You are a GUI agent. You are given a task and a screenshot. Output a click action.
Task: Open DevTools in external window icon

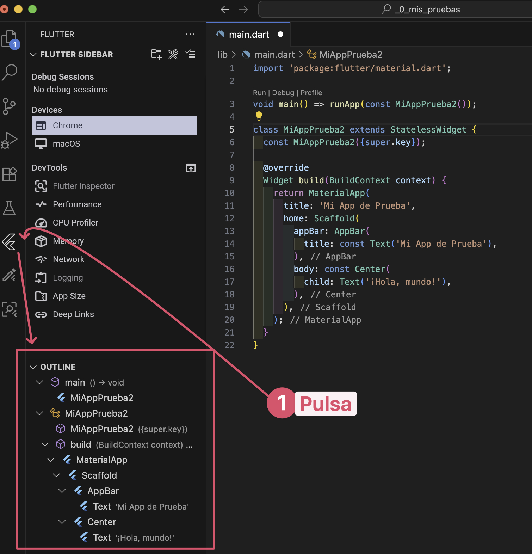point(191,168)
